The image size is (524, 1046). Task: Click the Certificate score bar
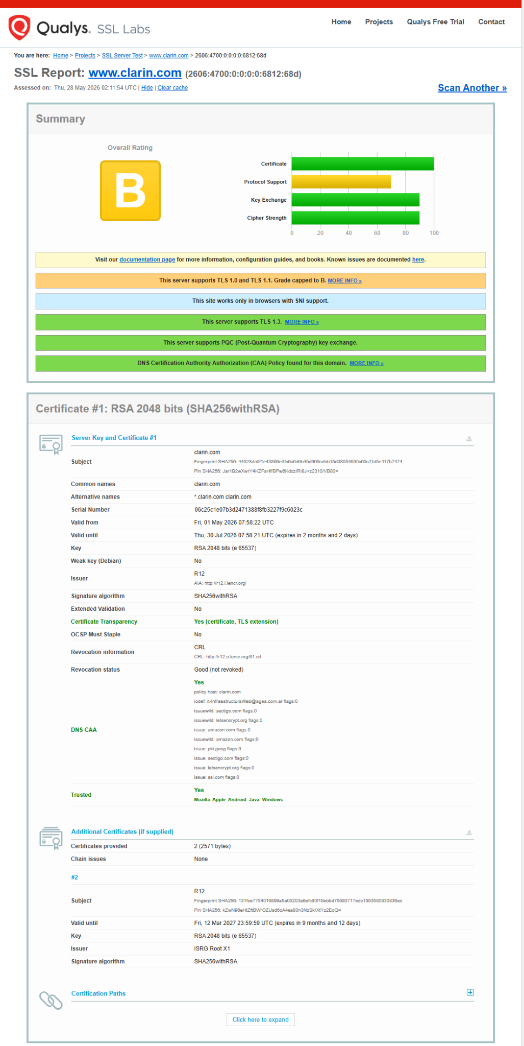pyautogui.click(x=363, y=164)
